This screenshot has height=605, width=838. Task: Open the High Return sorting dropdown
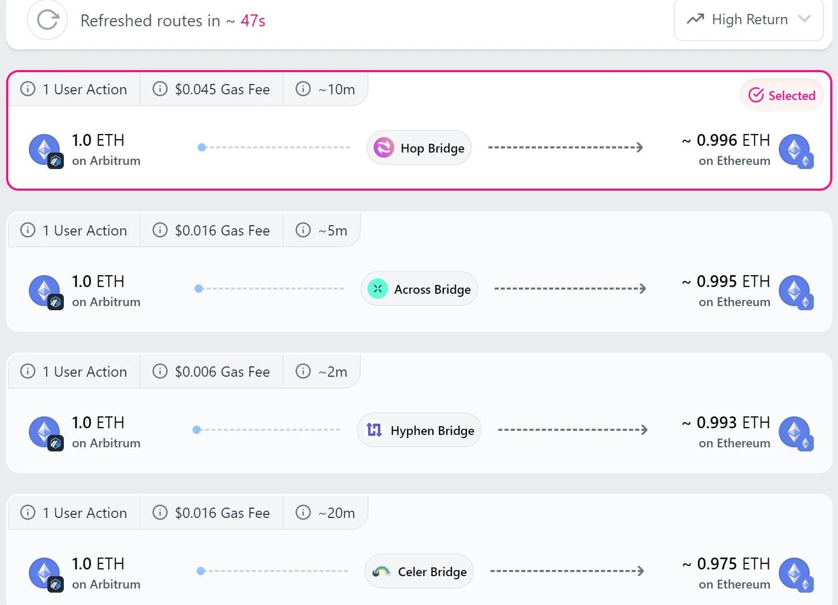click(748, 20)
